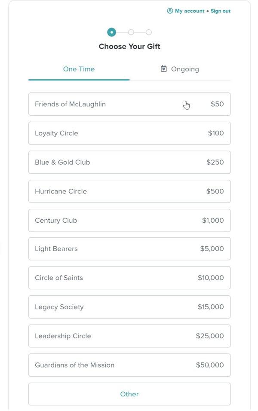Screen dimensions: 258x411
Task: Open the My account link
Action: pos(189,11)
